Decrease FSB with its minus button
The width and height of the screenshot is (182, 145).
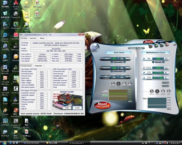tap(153, 62)
